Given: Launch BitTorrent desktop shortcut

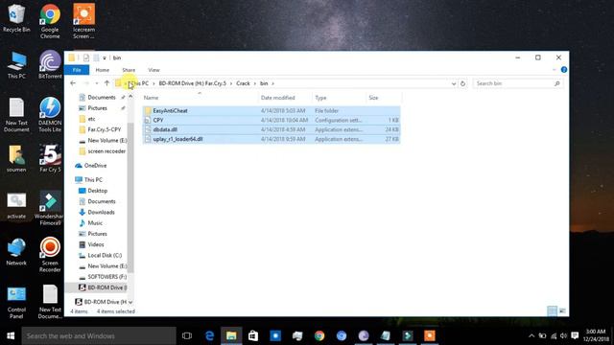Looking at the screenshot, I should coord(50,65).
